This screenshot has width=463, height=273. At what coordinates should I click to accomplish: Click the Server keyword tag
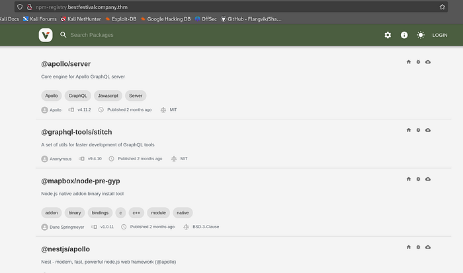[x=136, y=96]
